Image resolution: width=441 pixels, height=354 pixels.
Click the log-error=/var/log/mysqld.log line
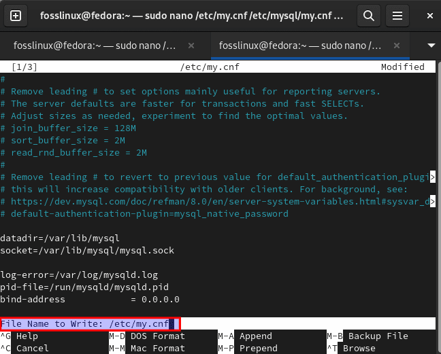79,275
